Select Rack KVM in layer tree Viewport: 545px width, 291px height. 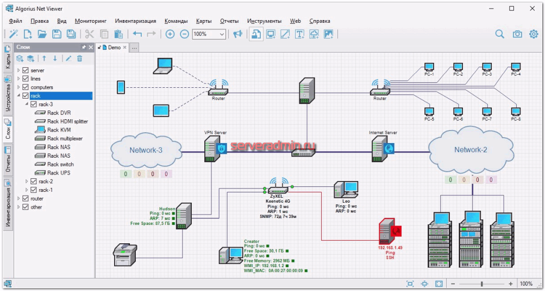tap(58, 130)
